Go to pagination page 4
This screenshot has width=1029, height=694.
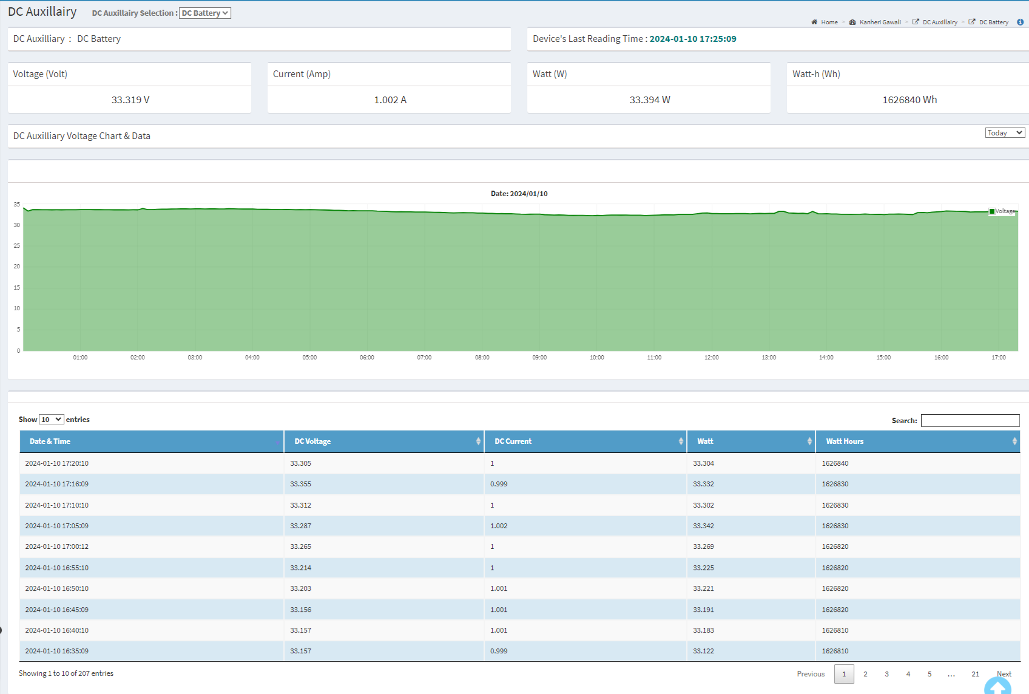tap(908, 674)
